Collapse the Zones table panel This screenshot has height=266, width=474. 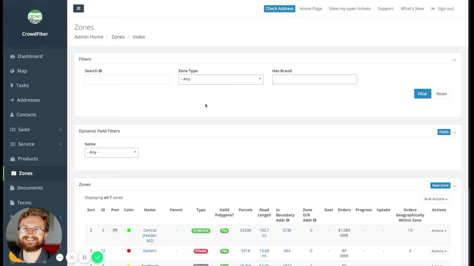coord(455,186)
